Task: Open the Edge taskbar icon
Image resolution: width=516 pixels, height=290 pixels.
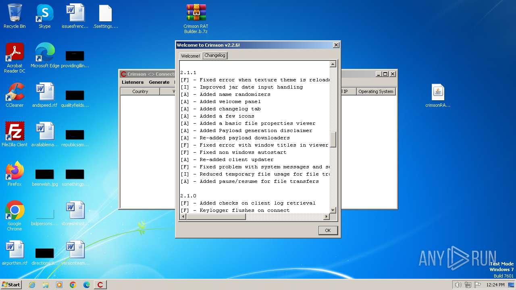Action: click(87, 285)
